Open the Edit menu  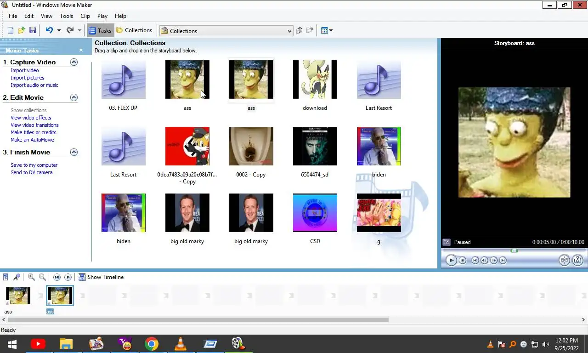pos(29,16)
